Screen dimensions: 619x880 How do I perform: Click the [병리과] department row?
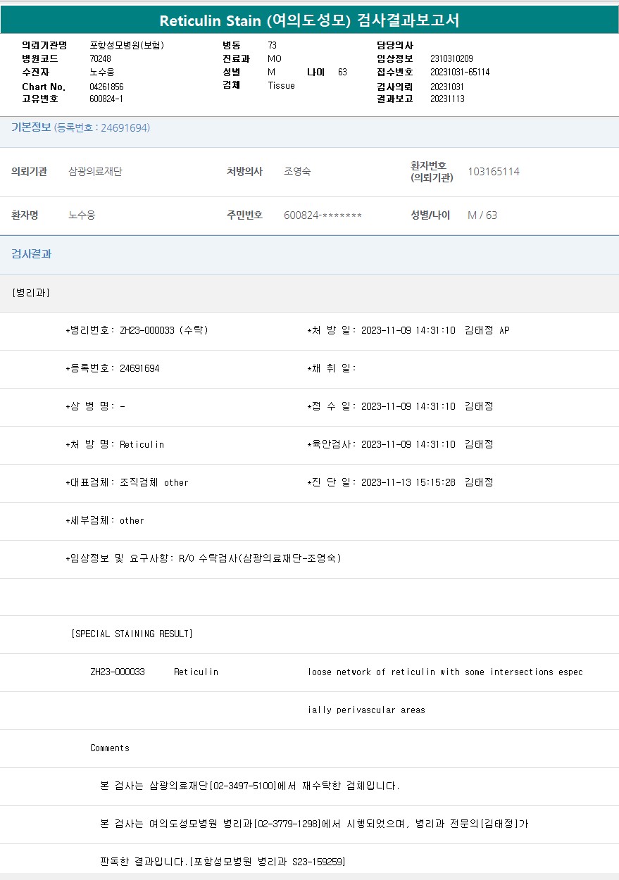31,292
